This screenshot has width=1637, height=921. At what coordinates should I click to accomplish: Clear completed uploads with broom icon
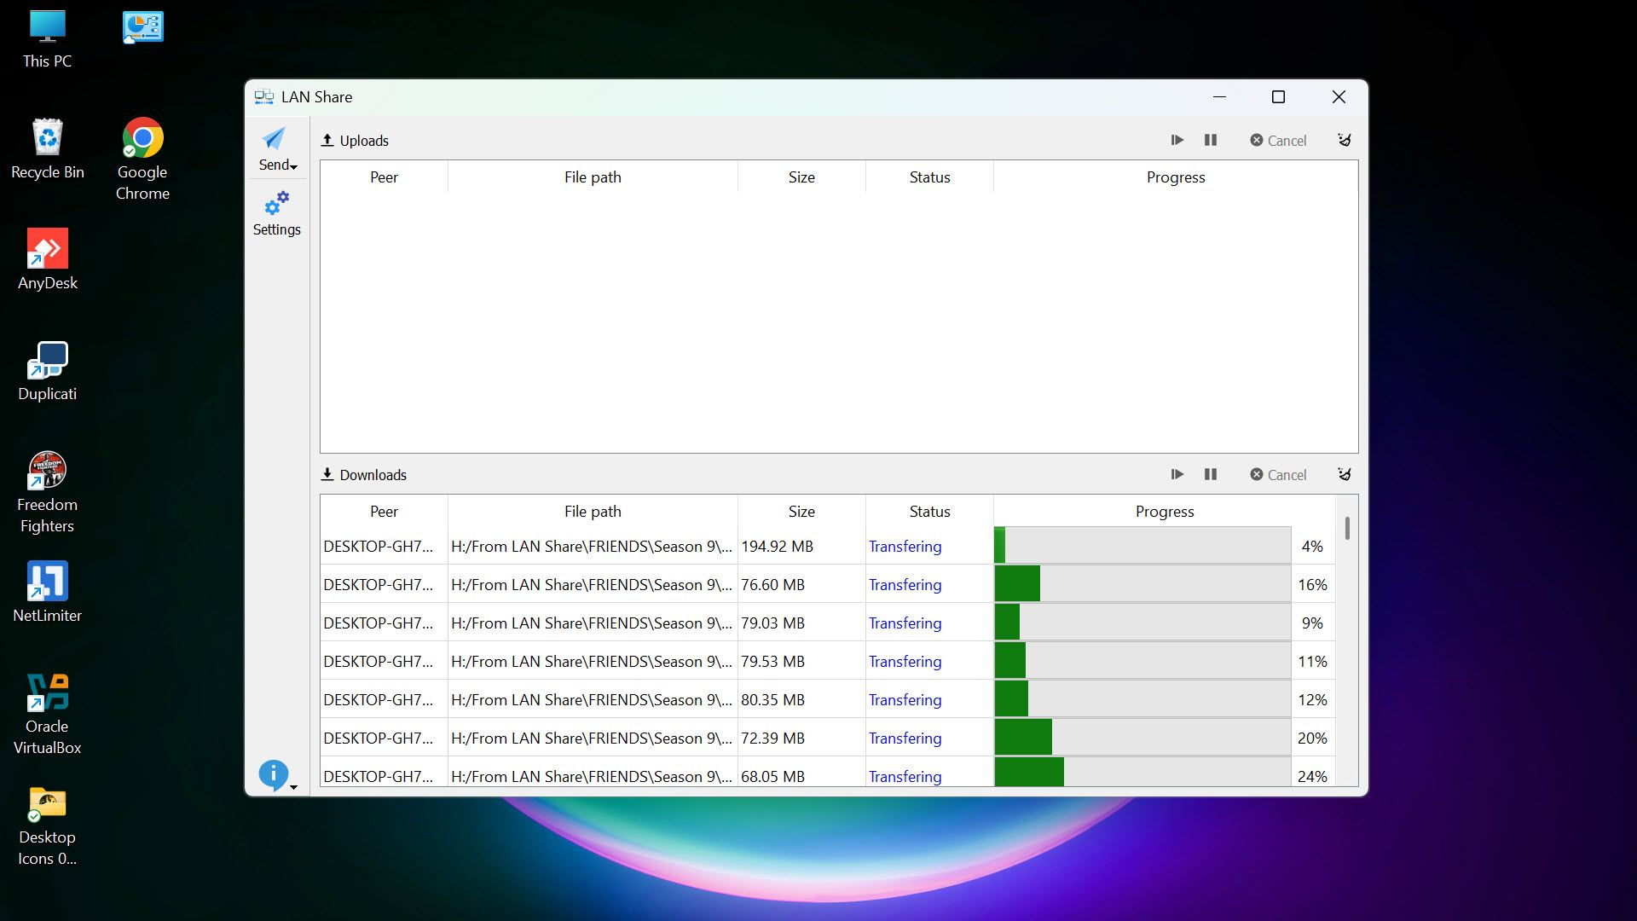coord(1345,140)
